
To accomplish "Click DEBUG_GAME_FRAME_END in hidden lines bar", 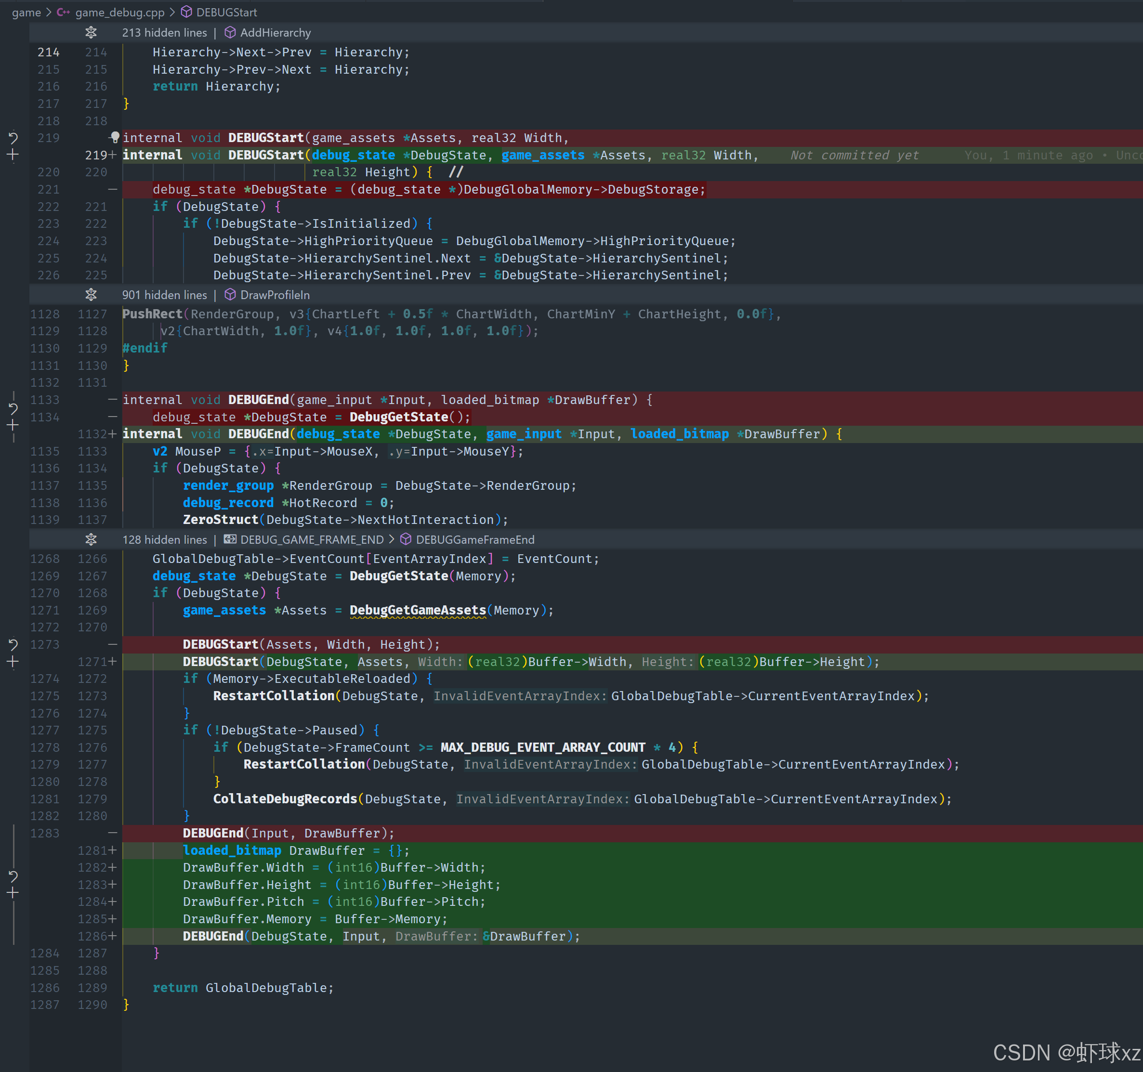I will tap(311, 540).
